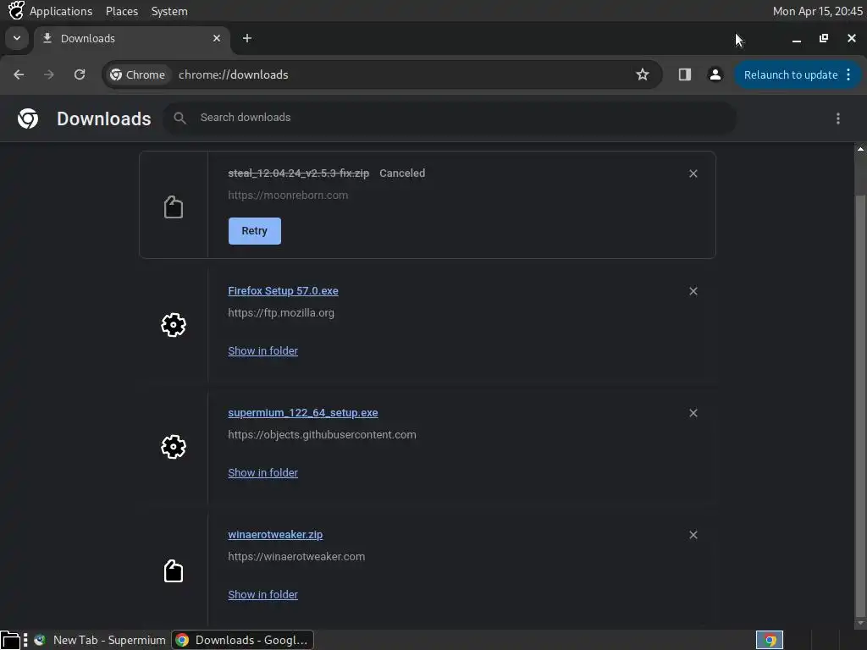Click the gear icon for supermium setup
Image resolution: width=867 pixels, height=650 pixels.
[173, 447]
